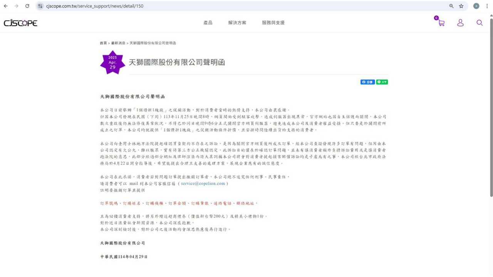The width and height of the screenshot is (493, 277).
Task: Go to 最新消息 breadcrumb link
Action: (118, 43)
